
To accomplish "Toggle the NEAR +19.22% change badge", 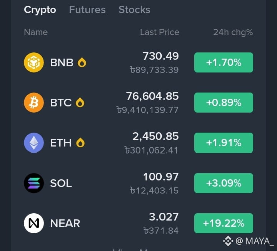I will (224, 223).
